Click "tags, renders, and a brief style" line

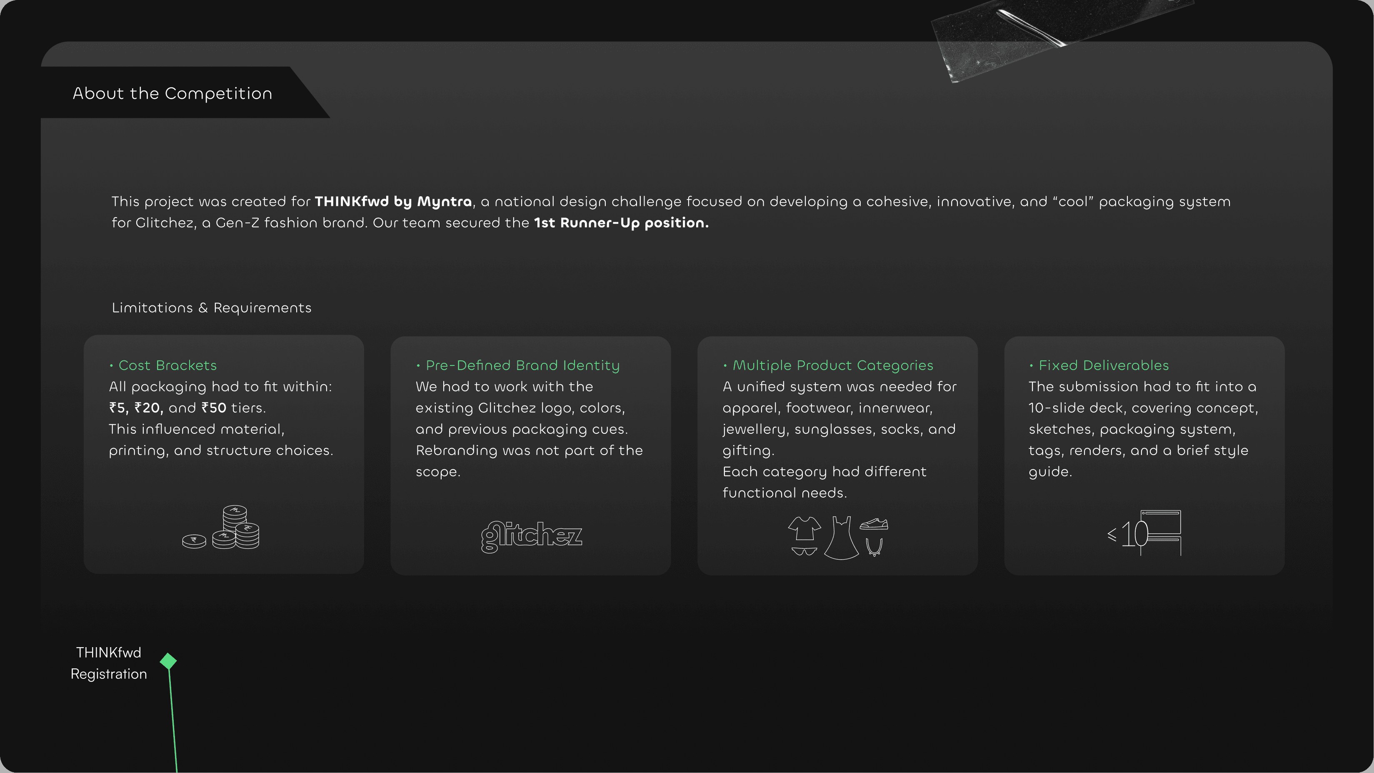(x=1138, y=451)
